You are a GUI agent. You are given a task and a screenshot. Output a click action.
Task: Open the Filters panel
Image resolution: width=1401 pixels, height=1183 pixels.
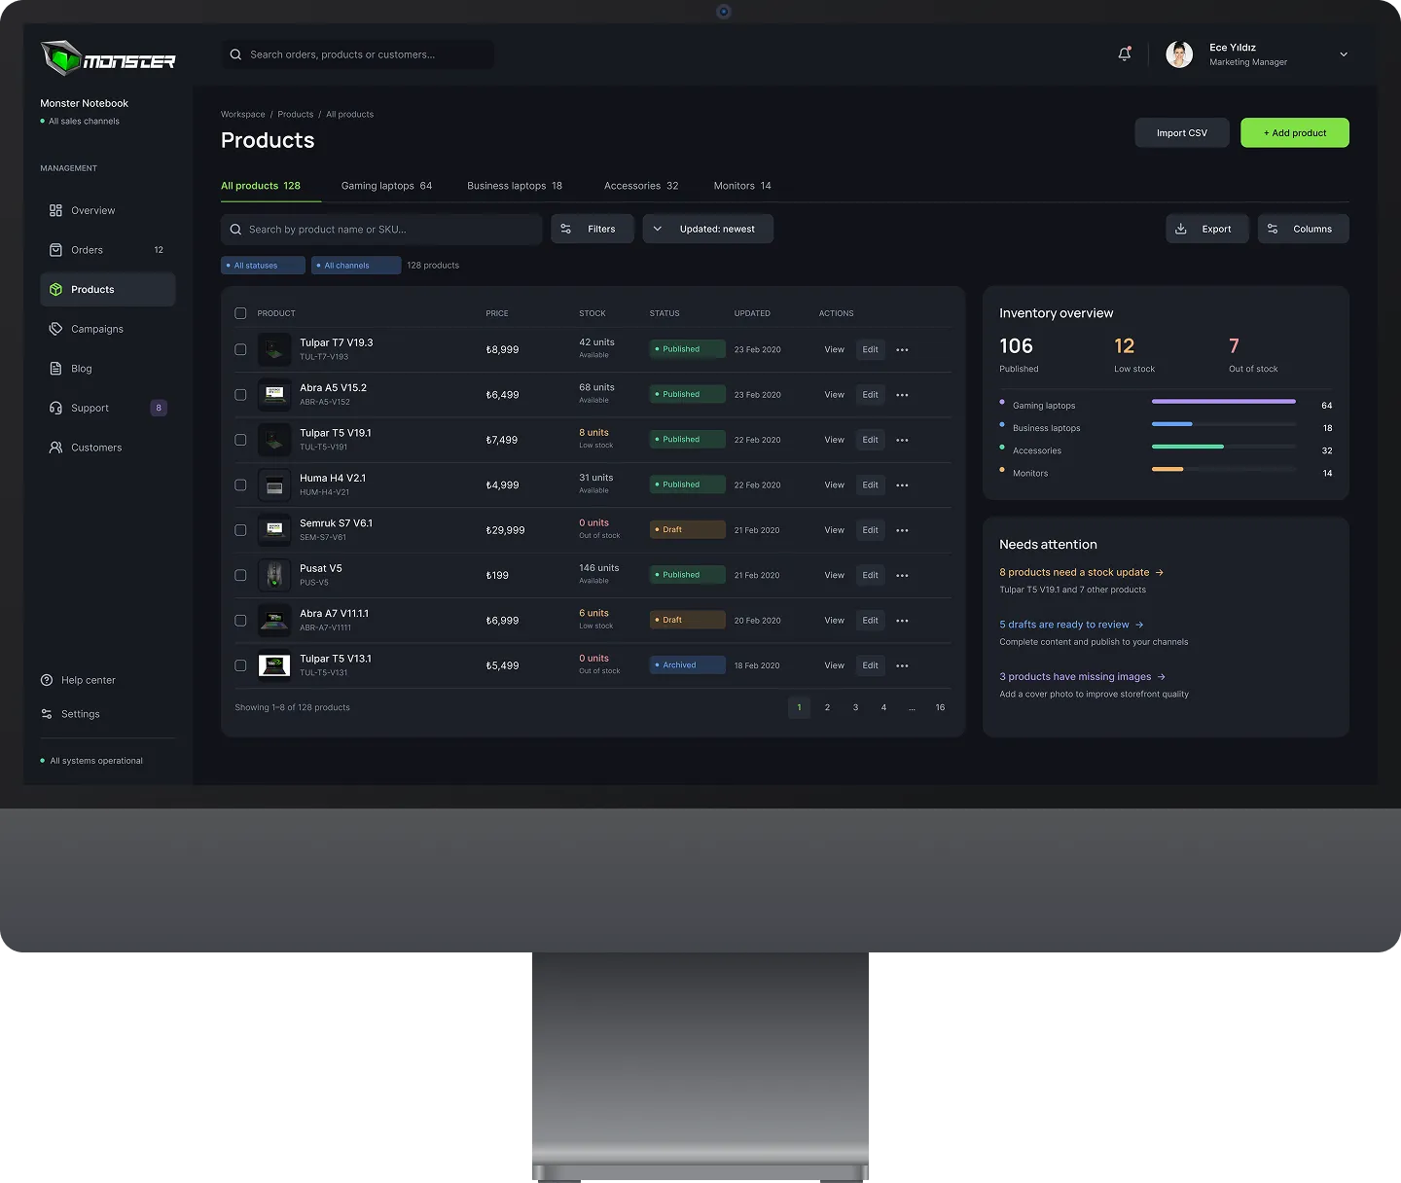point(592,229)
